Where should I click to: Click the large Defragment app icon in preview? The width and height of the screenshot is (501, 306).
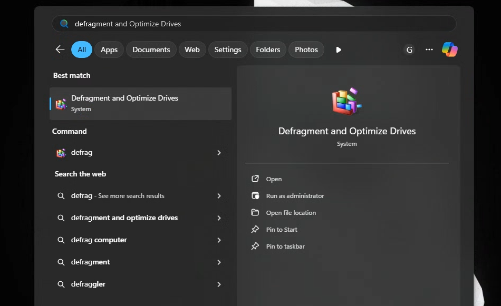[346, 102]
